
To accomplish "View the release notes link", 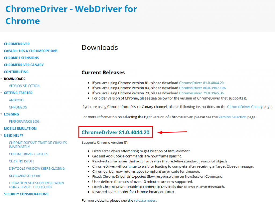I will 145,200.
